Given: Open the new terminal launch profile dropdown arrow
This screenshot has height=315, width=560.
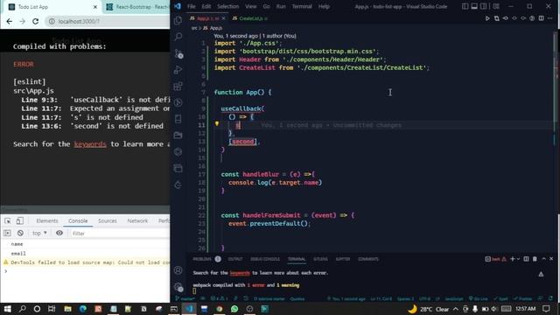Looking at the screenshot, I should pyautogui.click(x=519, y=259).
